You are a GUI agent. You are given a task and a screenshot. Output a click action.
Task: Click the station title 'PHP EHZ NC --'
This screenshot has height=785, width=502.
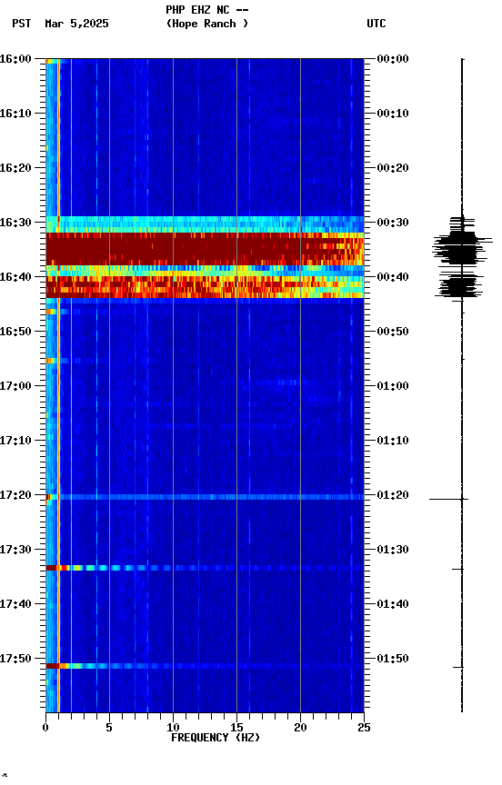pyautogui.click(x=207, y=9)
